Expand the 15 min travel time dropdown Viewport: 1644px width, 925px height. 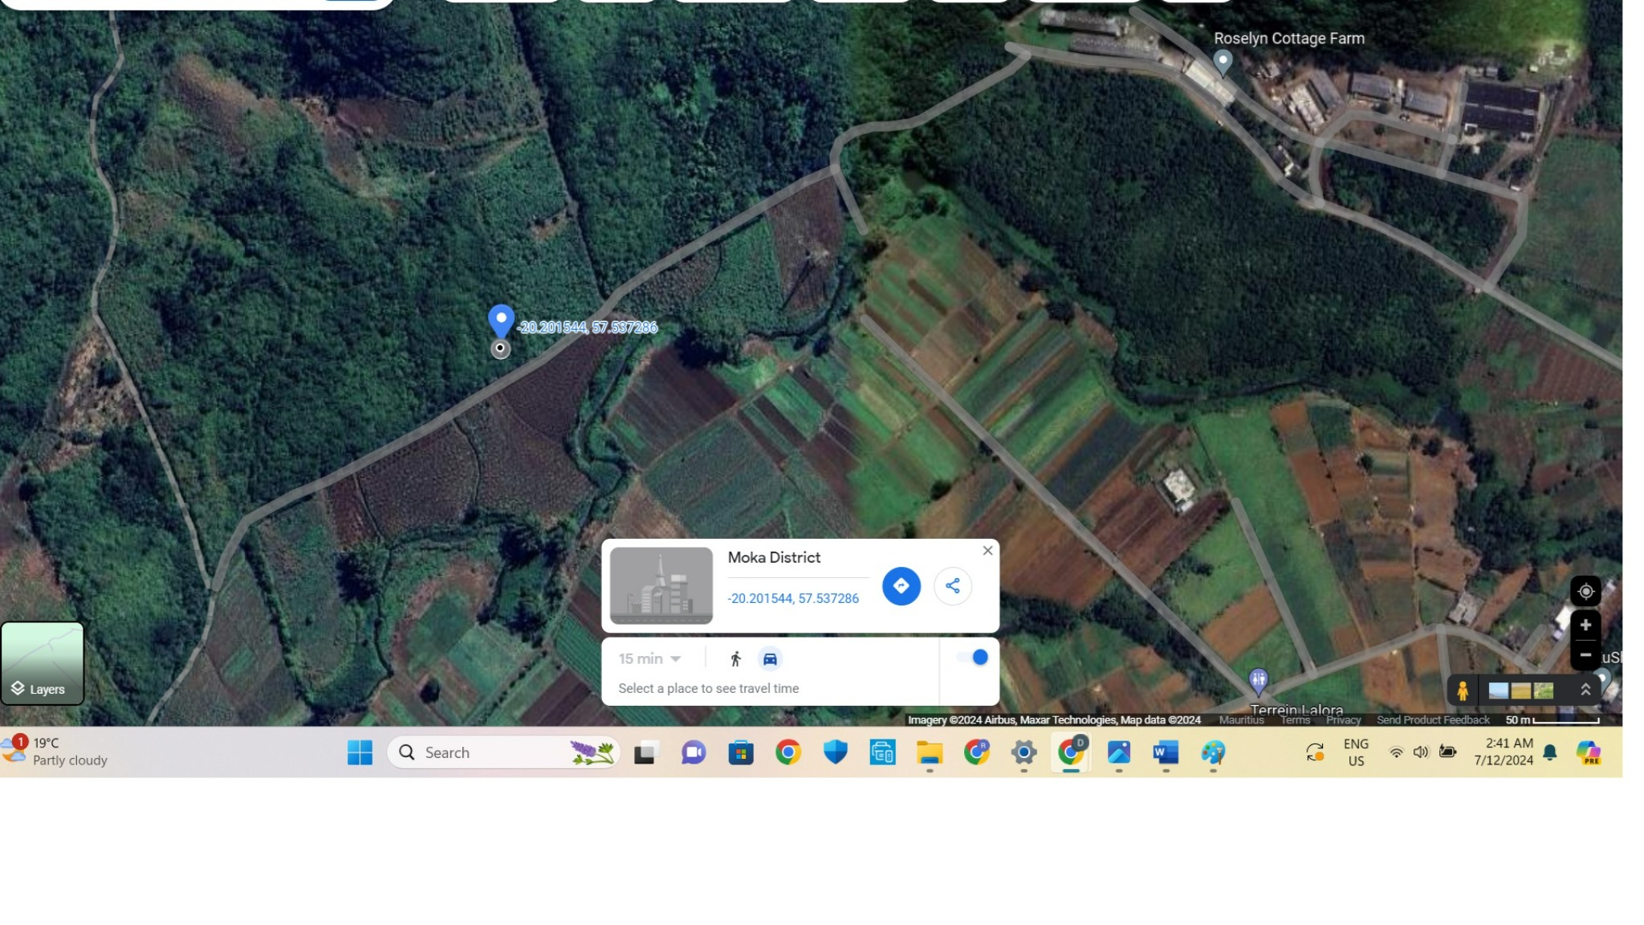coord(649,659)
